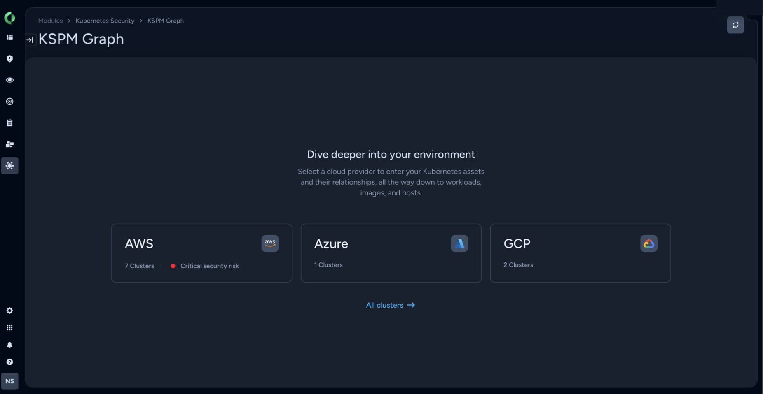Image resolution: width=763 pixels, height=394 pixels.
Task: Click the red critical risk dot
Action: pyautogui.click(x=173, y=266)
